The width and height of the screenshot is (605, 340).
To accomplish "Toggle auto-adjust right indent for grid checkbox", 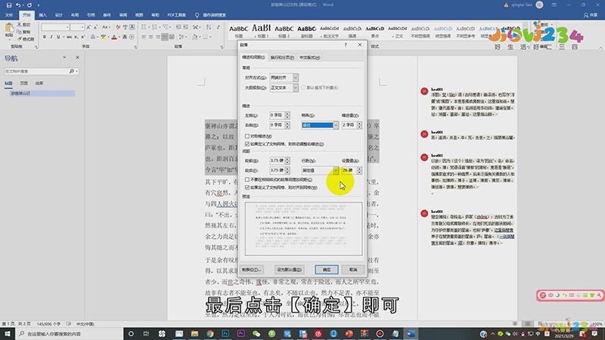I will [247, 144].
